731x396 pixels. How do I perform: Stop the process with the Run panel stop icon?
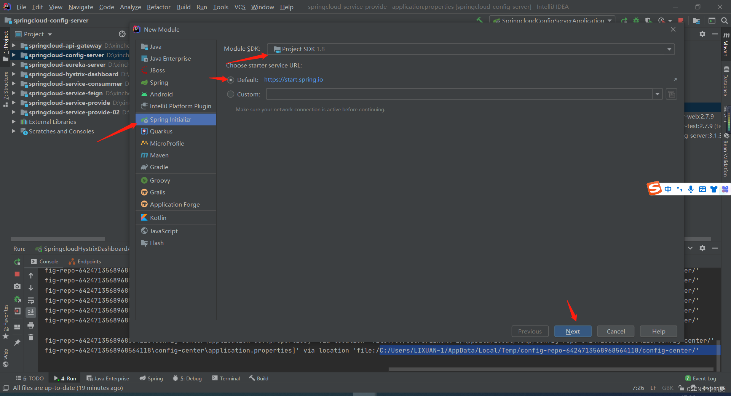(x=17, y=274)
